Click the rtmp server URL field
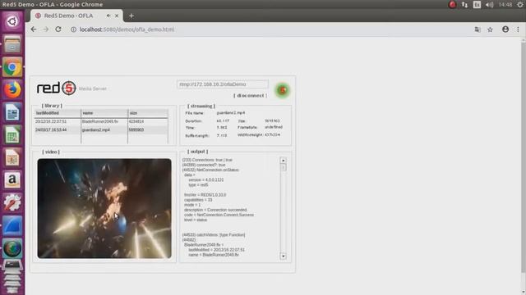Image resolution: width=526 pixels, height=295 pixels. click(x=223, y=84)
